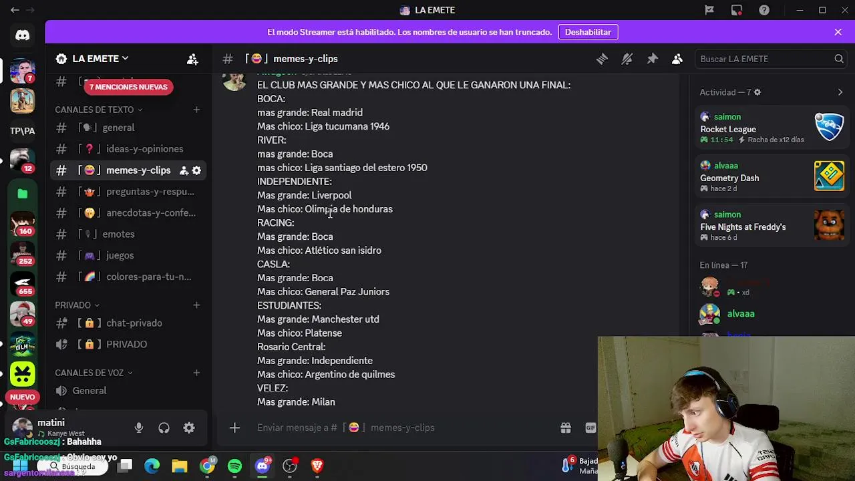Toggle headphones deafen next to matini
The image size is (855, 481).
click(x=164, y=428)
